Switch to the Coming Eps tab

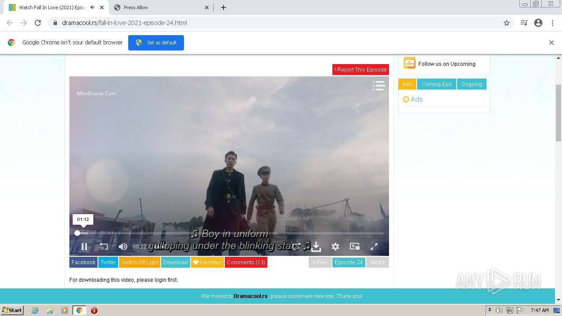pos(436,84)
